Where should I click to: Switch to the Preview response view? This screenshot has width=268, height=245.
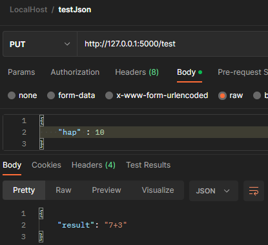107,190
